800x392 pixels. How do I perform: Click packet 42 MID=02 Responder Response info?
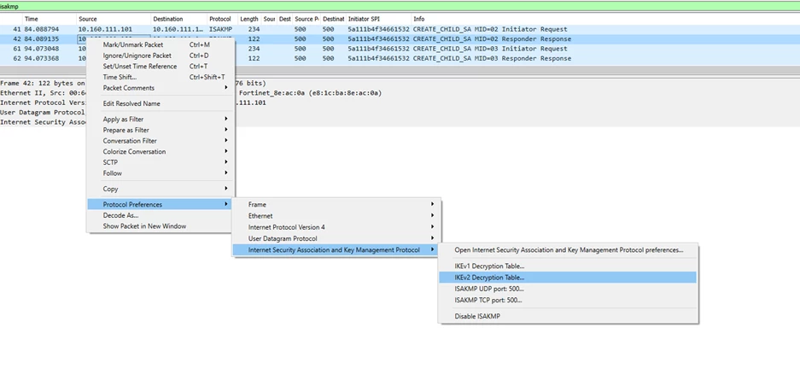pyautogui.click(x=492, y=38)
